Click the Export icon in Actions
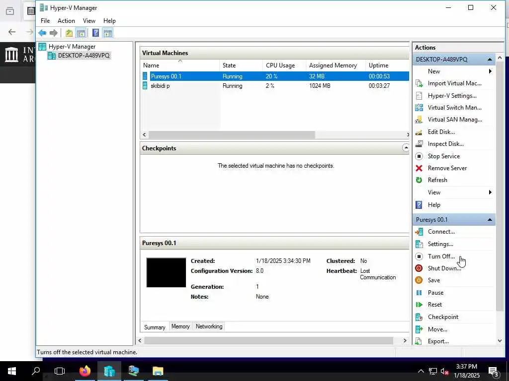Image resolution: width=509 pixels, height=381 pixels. pos(419,341)
